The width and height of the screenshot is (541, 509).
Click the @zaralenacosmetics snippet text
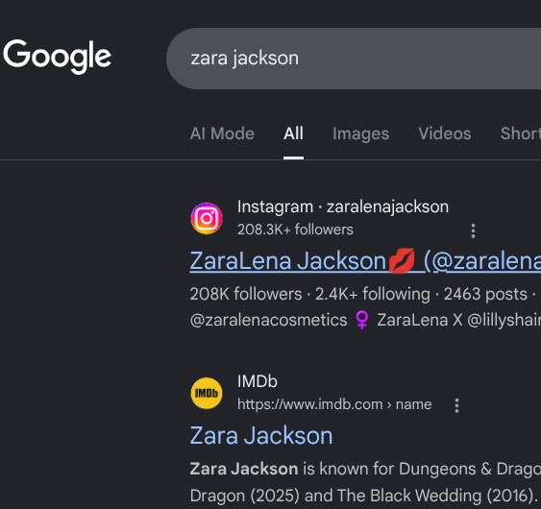(x=268, y=320)
